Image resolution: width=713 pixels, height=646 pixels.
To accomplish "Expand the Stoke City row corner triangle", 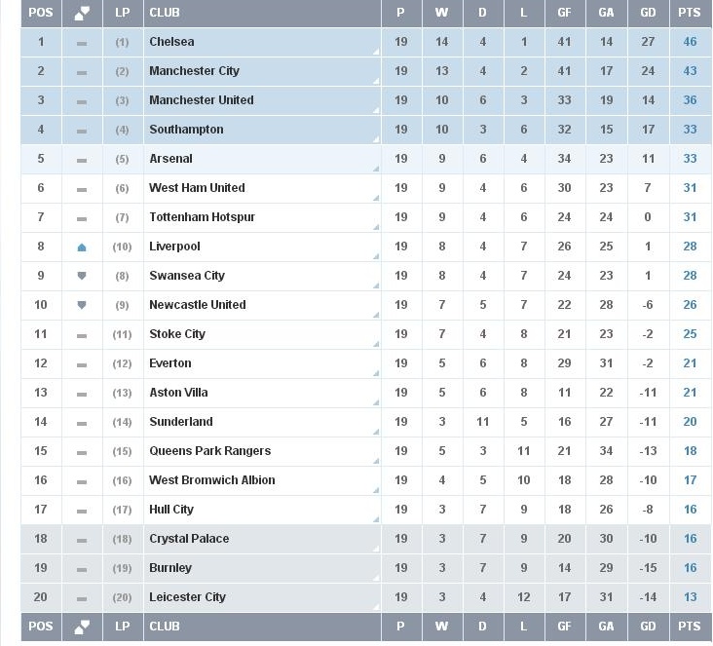I will click(376, 344).
